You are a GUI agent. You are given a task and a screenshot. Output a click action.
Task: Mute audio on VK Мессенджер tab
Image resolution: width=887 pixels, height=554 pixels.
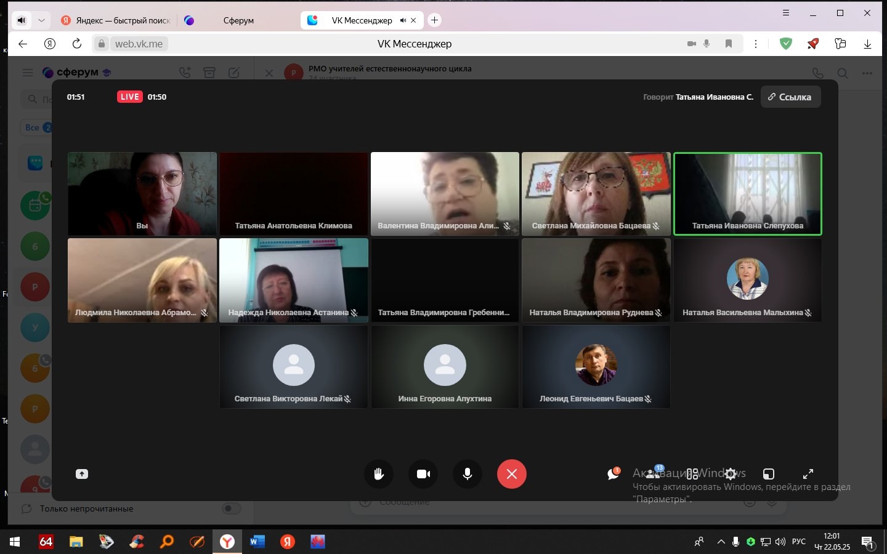pyautogui.click(x=402, y=20)
